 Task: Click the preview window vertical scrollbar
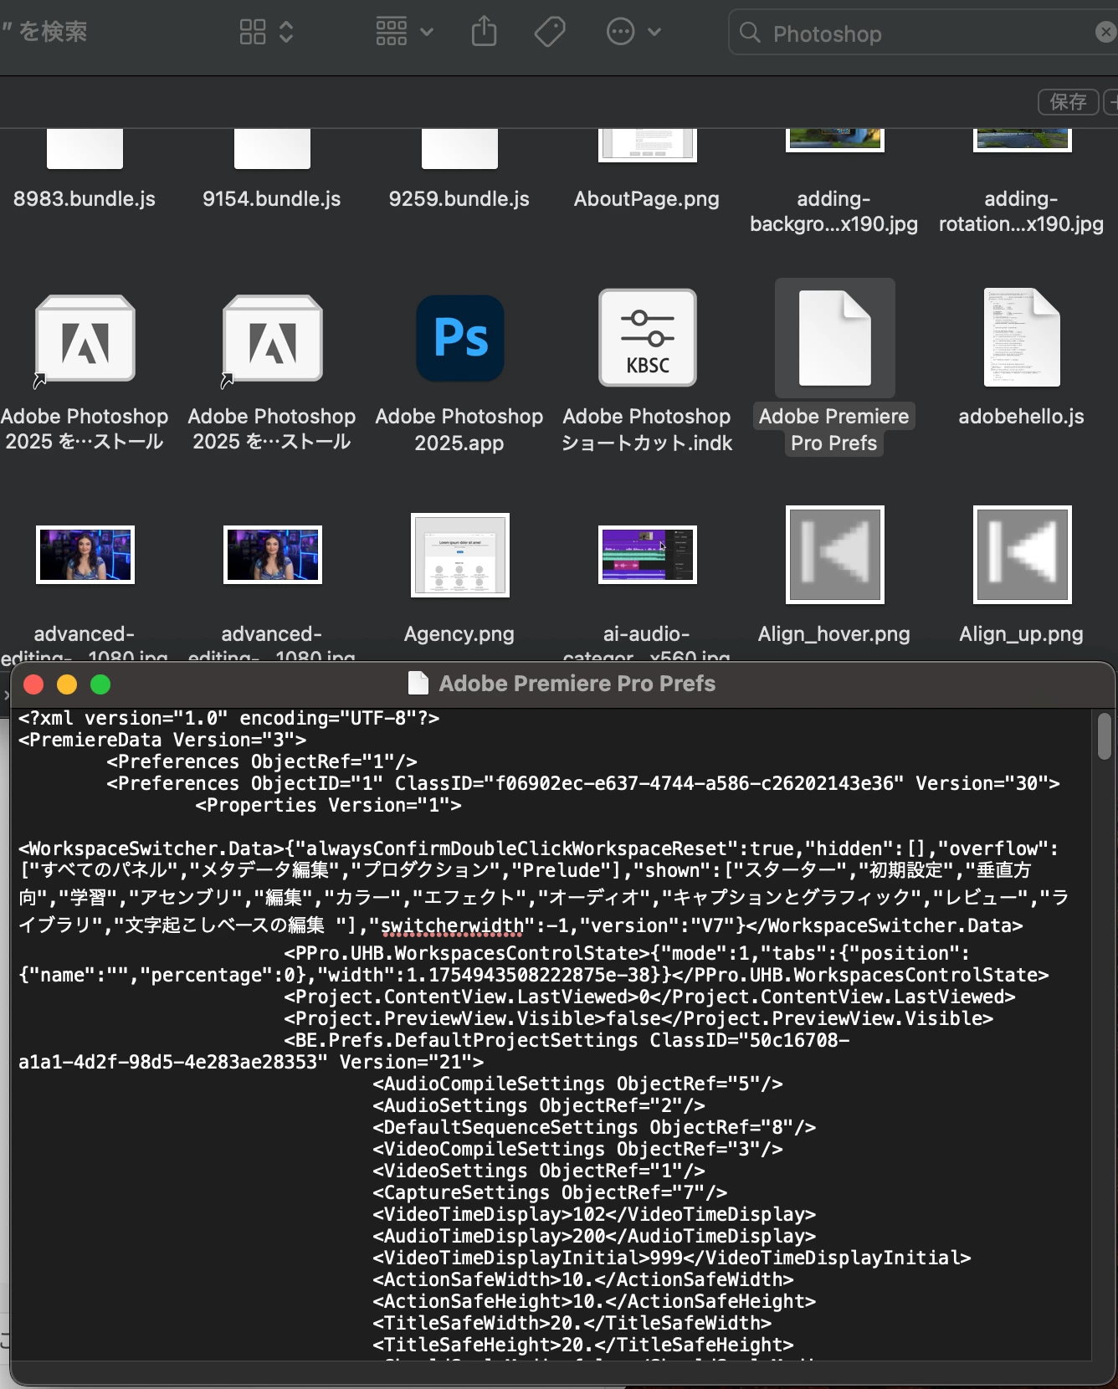coord(1104,736)
